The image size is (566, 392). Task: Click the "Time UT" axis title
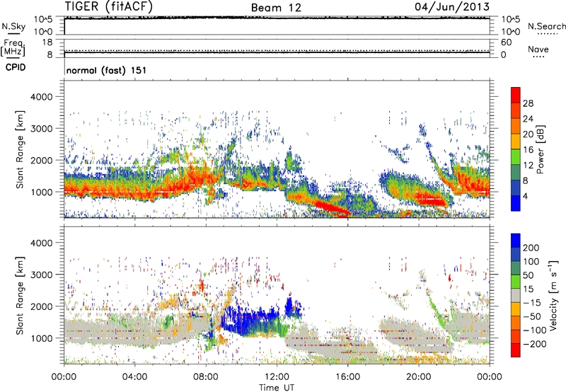277,388
